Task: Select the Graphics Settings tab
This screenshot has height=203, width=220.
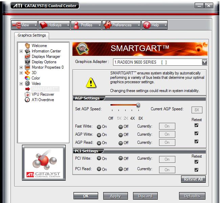Action: point(32,35)
